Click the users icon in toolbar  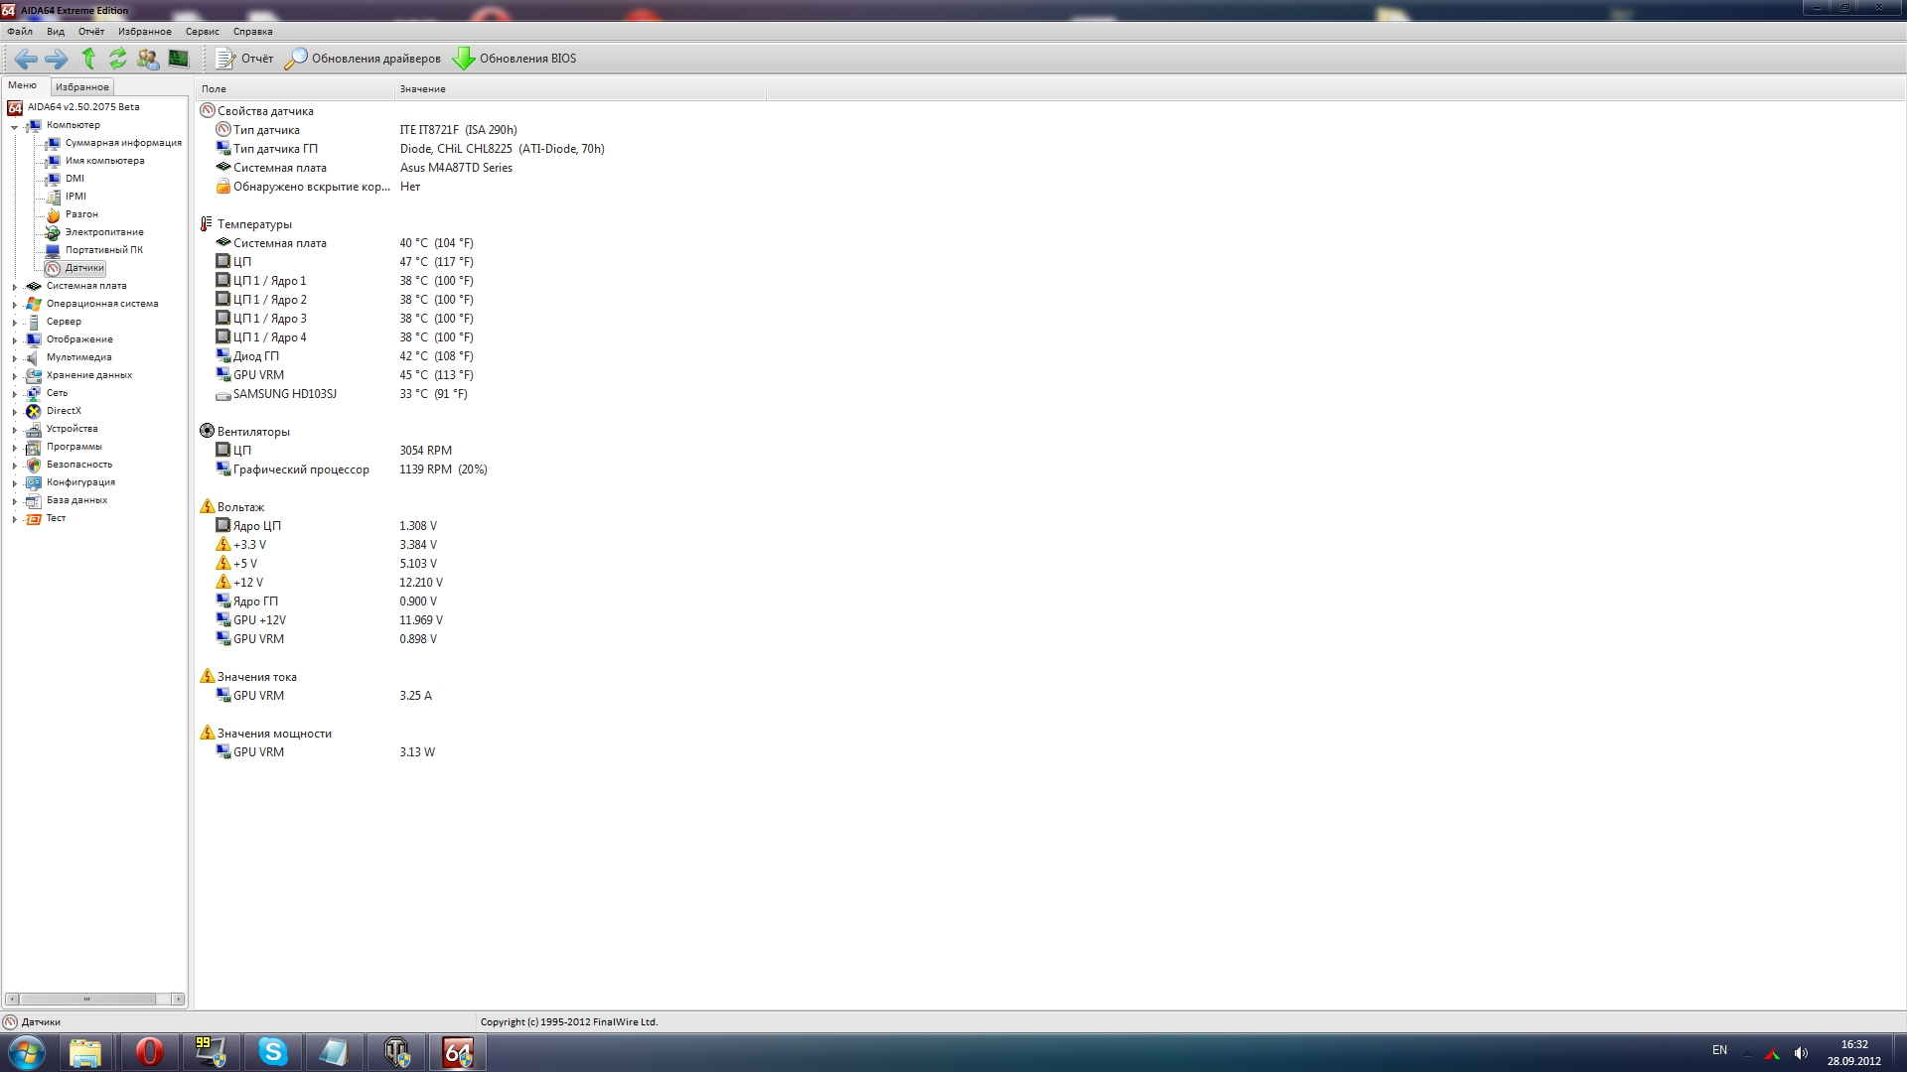(148, 59)
